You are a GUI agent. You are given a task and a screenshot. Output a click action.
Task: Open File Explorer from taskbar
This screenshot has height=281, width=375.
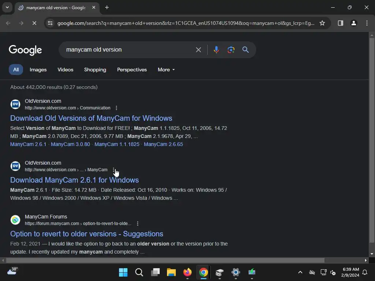point(171,272)
